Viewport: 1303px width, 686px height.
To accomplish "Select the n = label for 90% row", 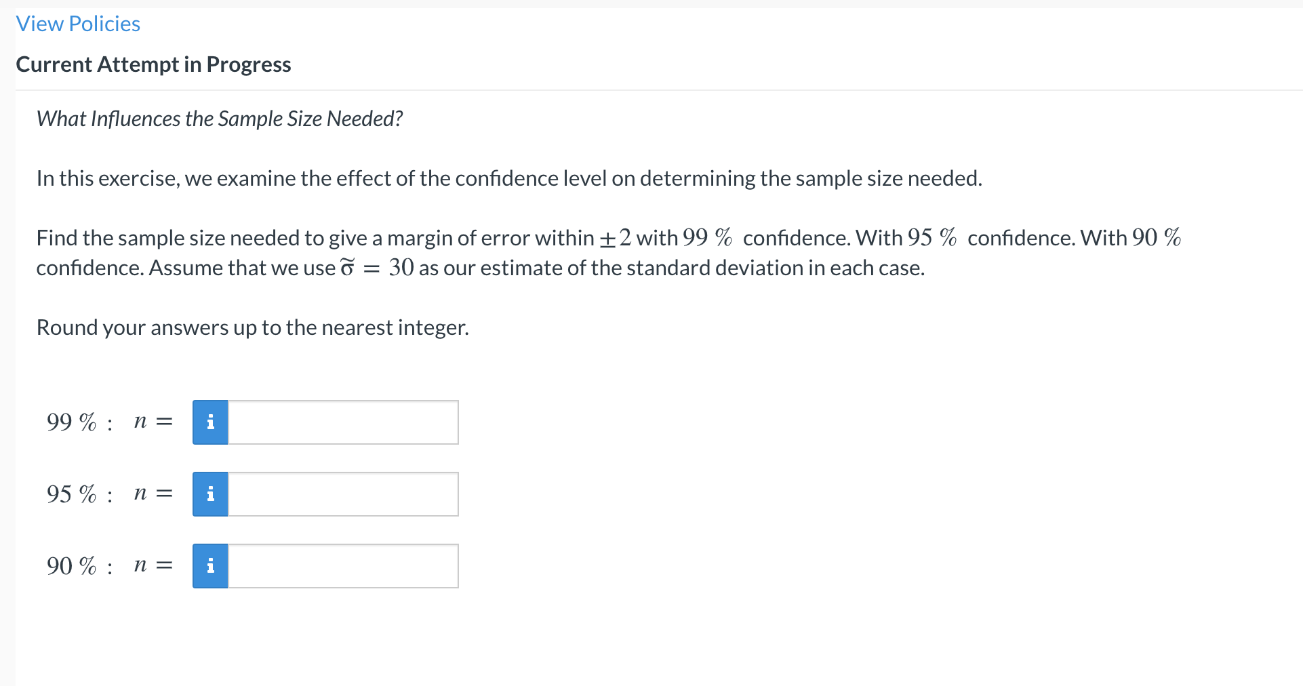I will click(153, 565).
